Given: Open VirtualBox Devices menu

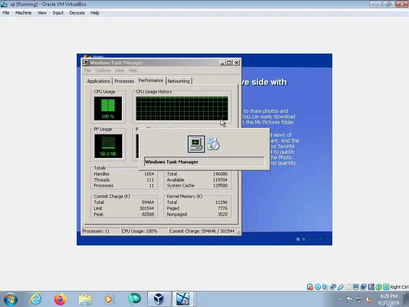Looking at the screenshot, I should click(x=77, y=13).
